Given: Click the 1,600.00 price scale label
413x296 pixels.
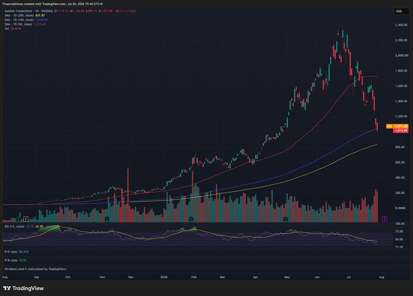Looking at the screenshot, I should [401, 86].
